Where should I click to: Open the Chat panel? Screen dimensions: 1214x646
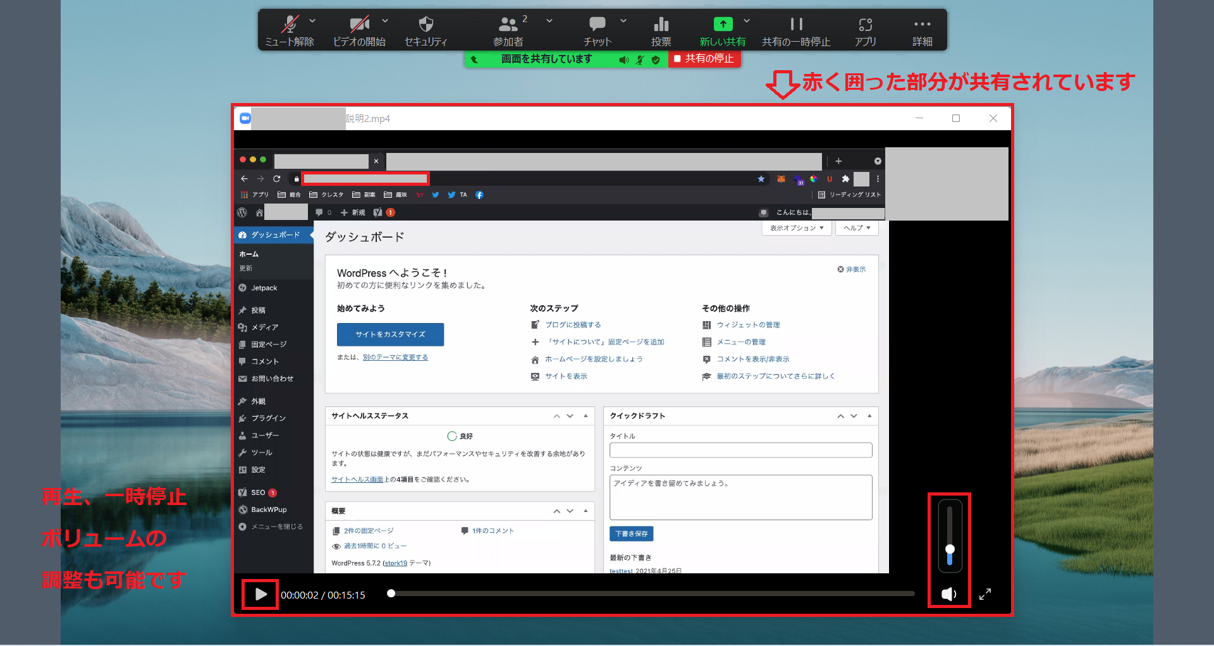click(x=597, y=25)
